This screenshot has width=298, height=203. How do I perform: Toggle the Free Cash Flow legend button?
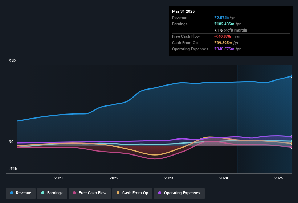coord(90,193)
